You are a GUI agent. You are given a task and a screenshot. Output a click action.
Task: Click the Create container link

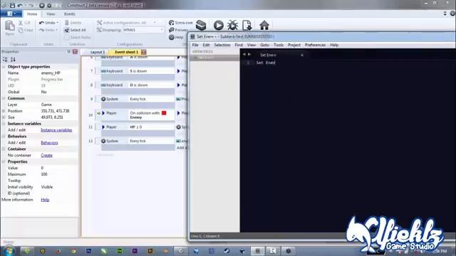pos(46,156)
